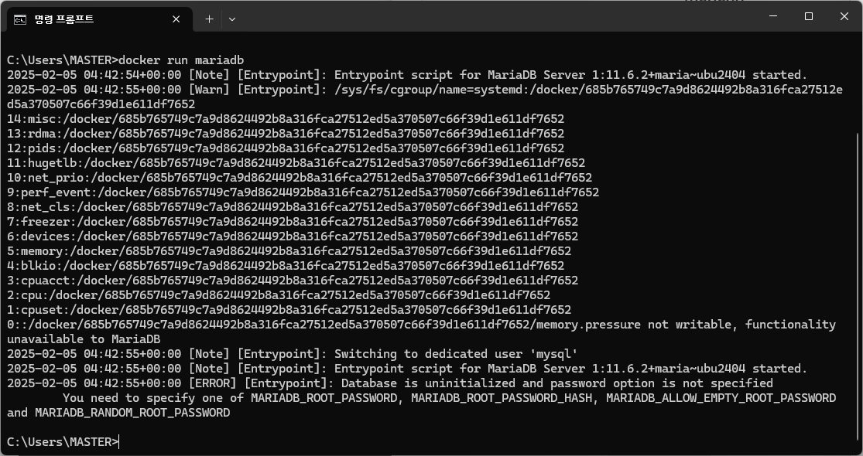The height and width of the screenshot is (456, 863).
Task: Open a new terminal tab
Action: [209, 19]
